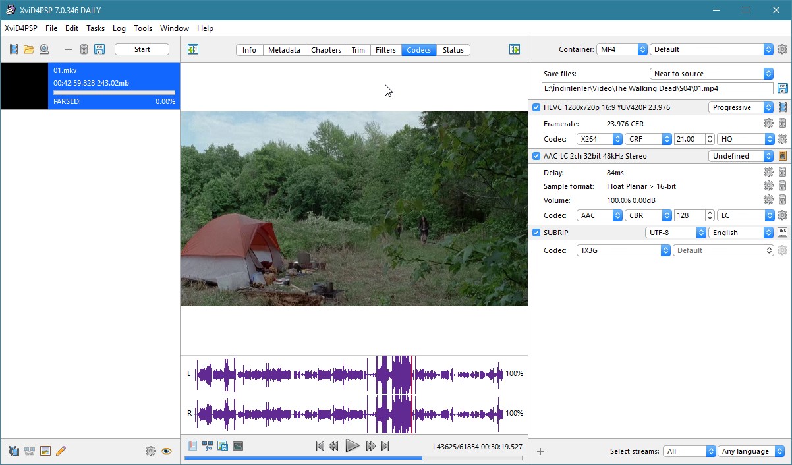
Task: Switch to the Filters tab
Action: (x=385, y=50)
